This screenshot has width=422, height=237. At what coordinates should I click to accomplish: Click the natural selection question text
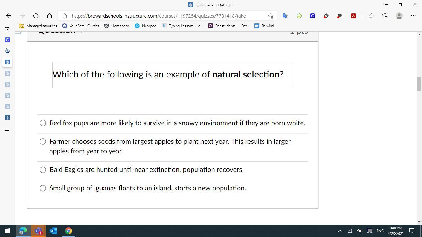[168, 74]
